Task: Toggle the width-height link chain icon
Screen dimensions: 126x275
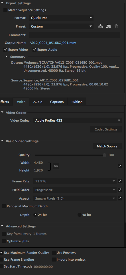Action: 56,166
